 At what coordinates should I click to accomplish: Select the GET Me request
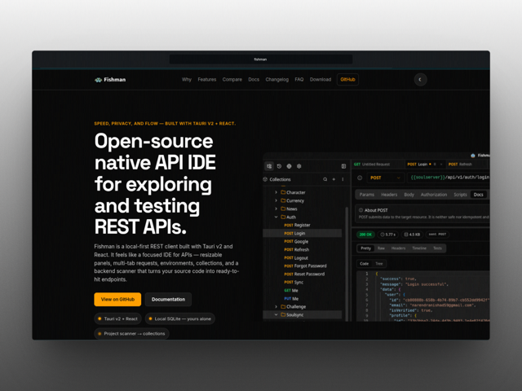[291, 291]
